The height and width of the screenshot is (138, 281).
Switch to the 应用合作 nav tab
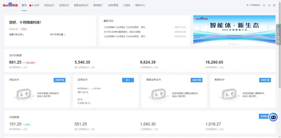point(64,5)
